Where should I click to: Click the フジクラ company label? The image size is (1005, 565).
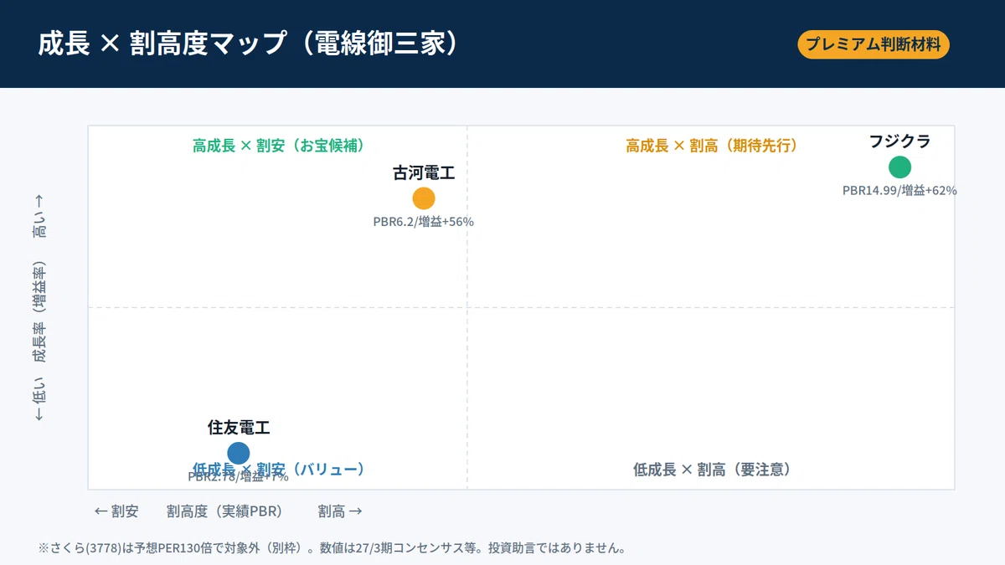point(899,141)
